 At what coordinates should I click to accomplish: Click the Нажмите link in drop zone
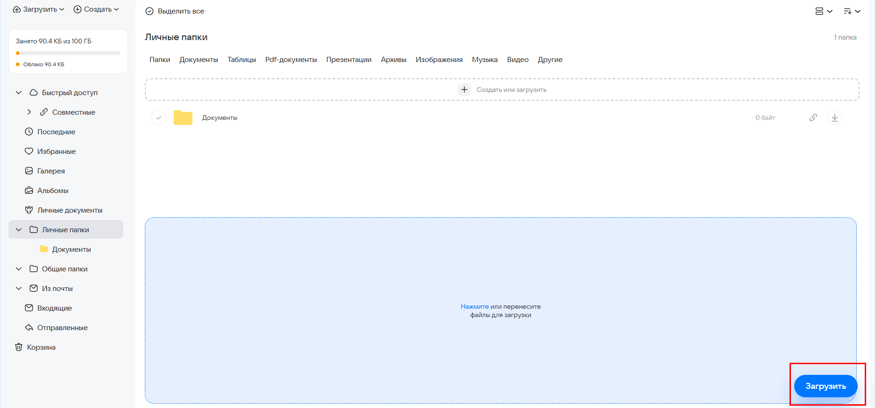coord(474,307)
